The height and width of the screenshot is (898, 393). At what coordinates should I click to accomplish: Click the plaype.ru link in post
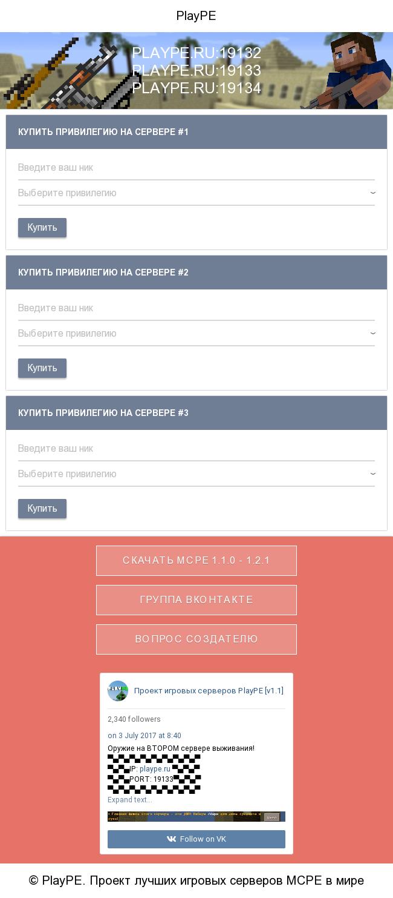pos(155,769)
